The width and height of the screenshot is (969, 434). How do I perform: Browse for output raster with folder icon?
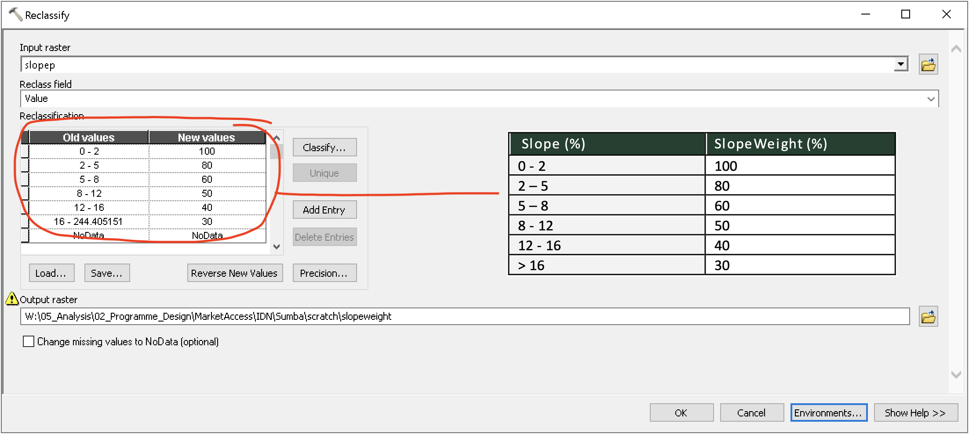(928, 316)
